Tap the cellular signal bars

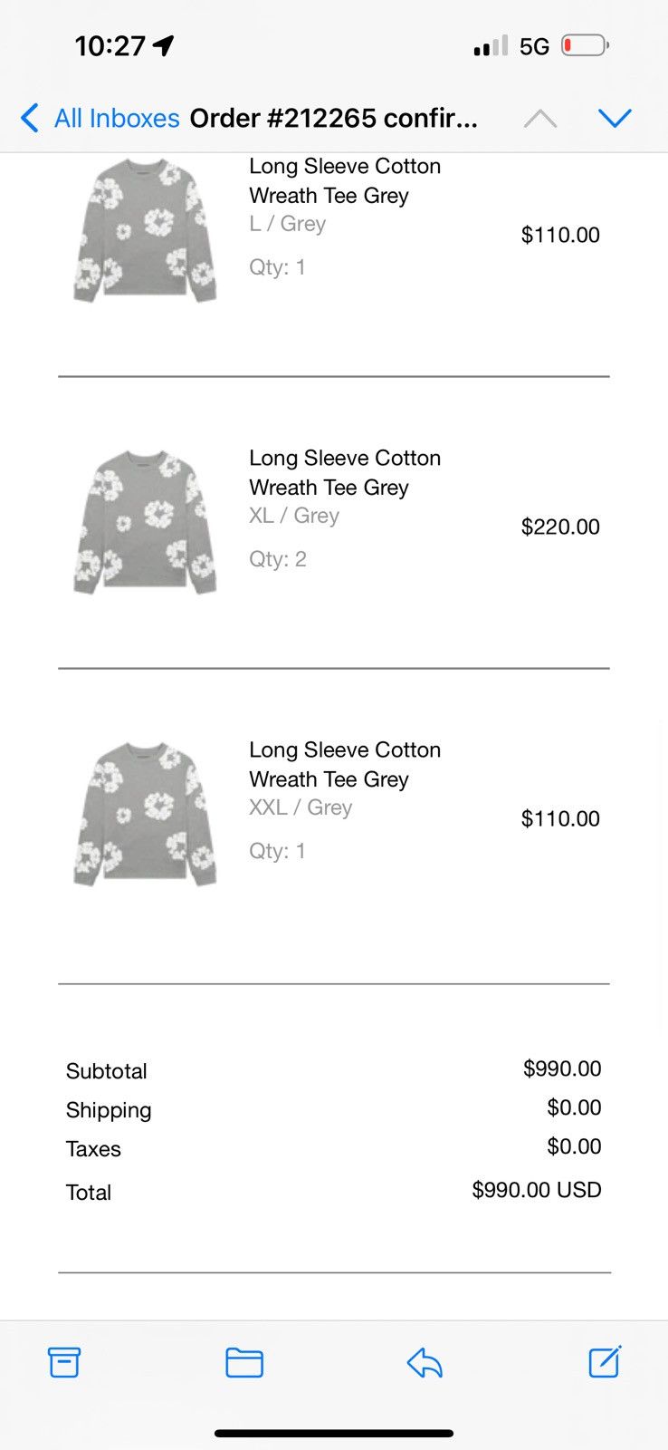pos(491,46)
